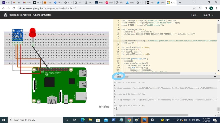The height and width of the screenshot is (123, 220).
Task: Switch to the 'Way' browser tab
Action: coord(161,3)
